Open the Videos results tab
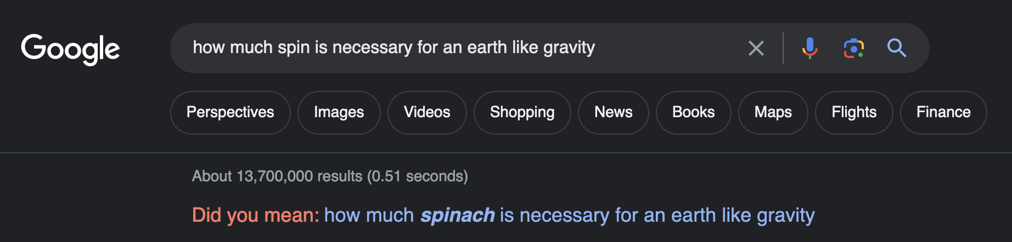Screen dimensions: 1012x242 coord(427,112)
